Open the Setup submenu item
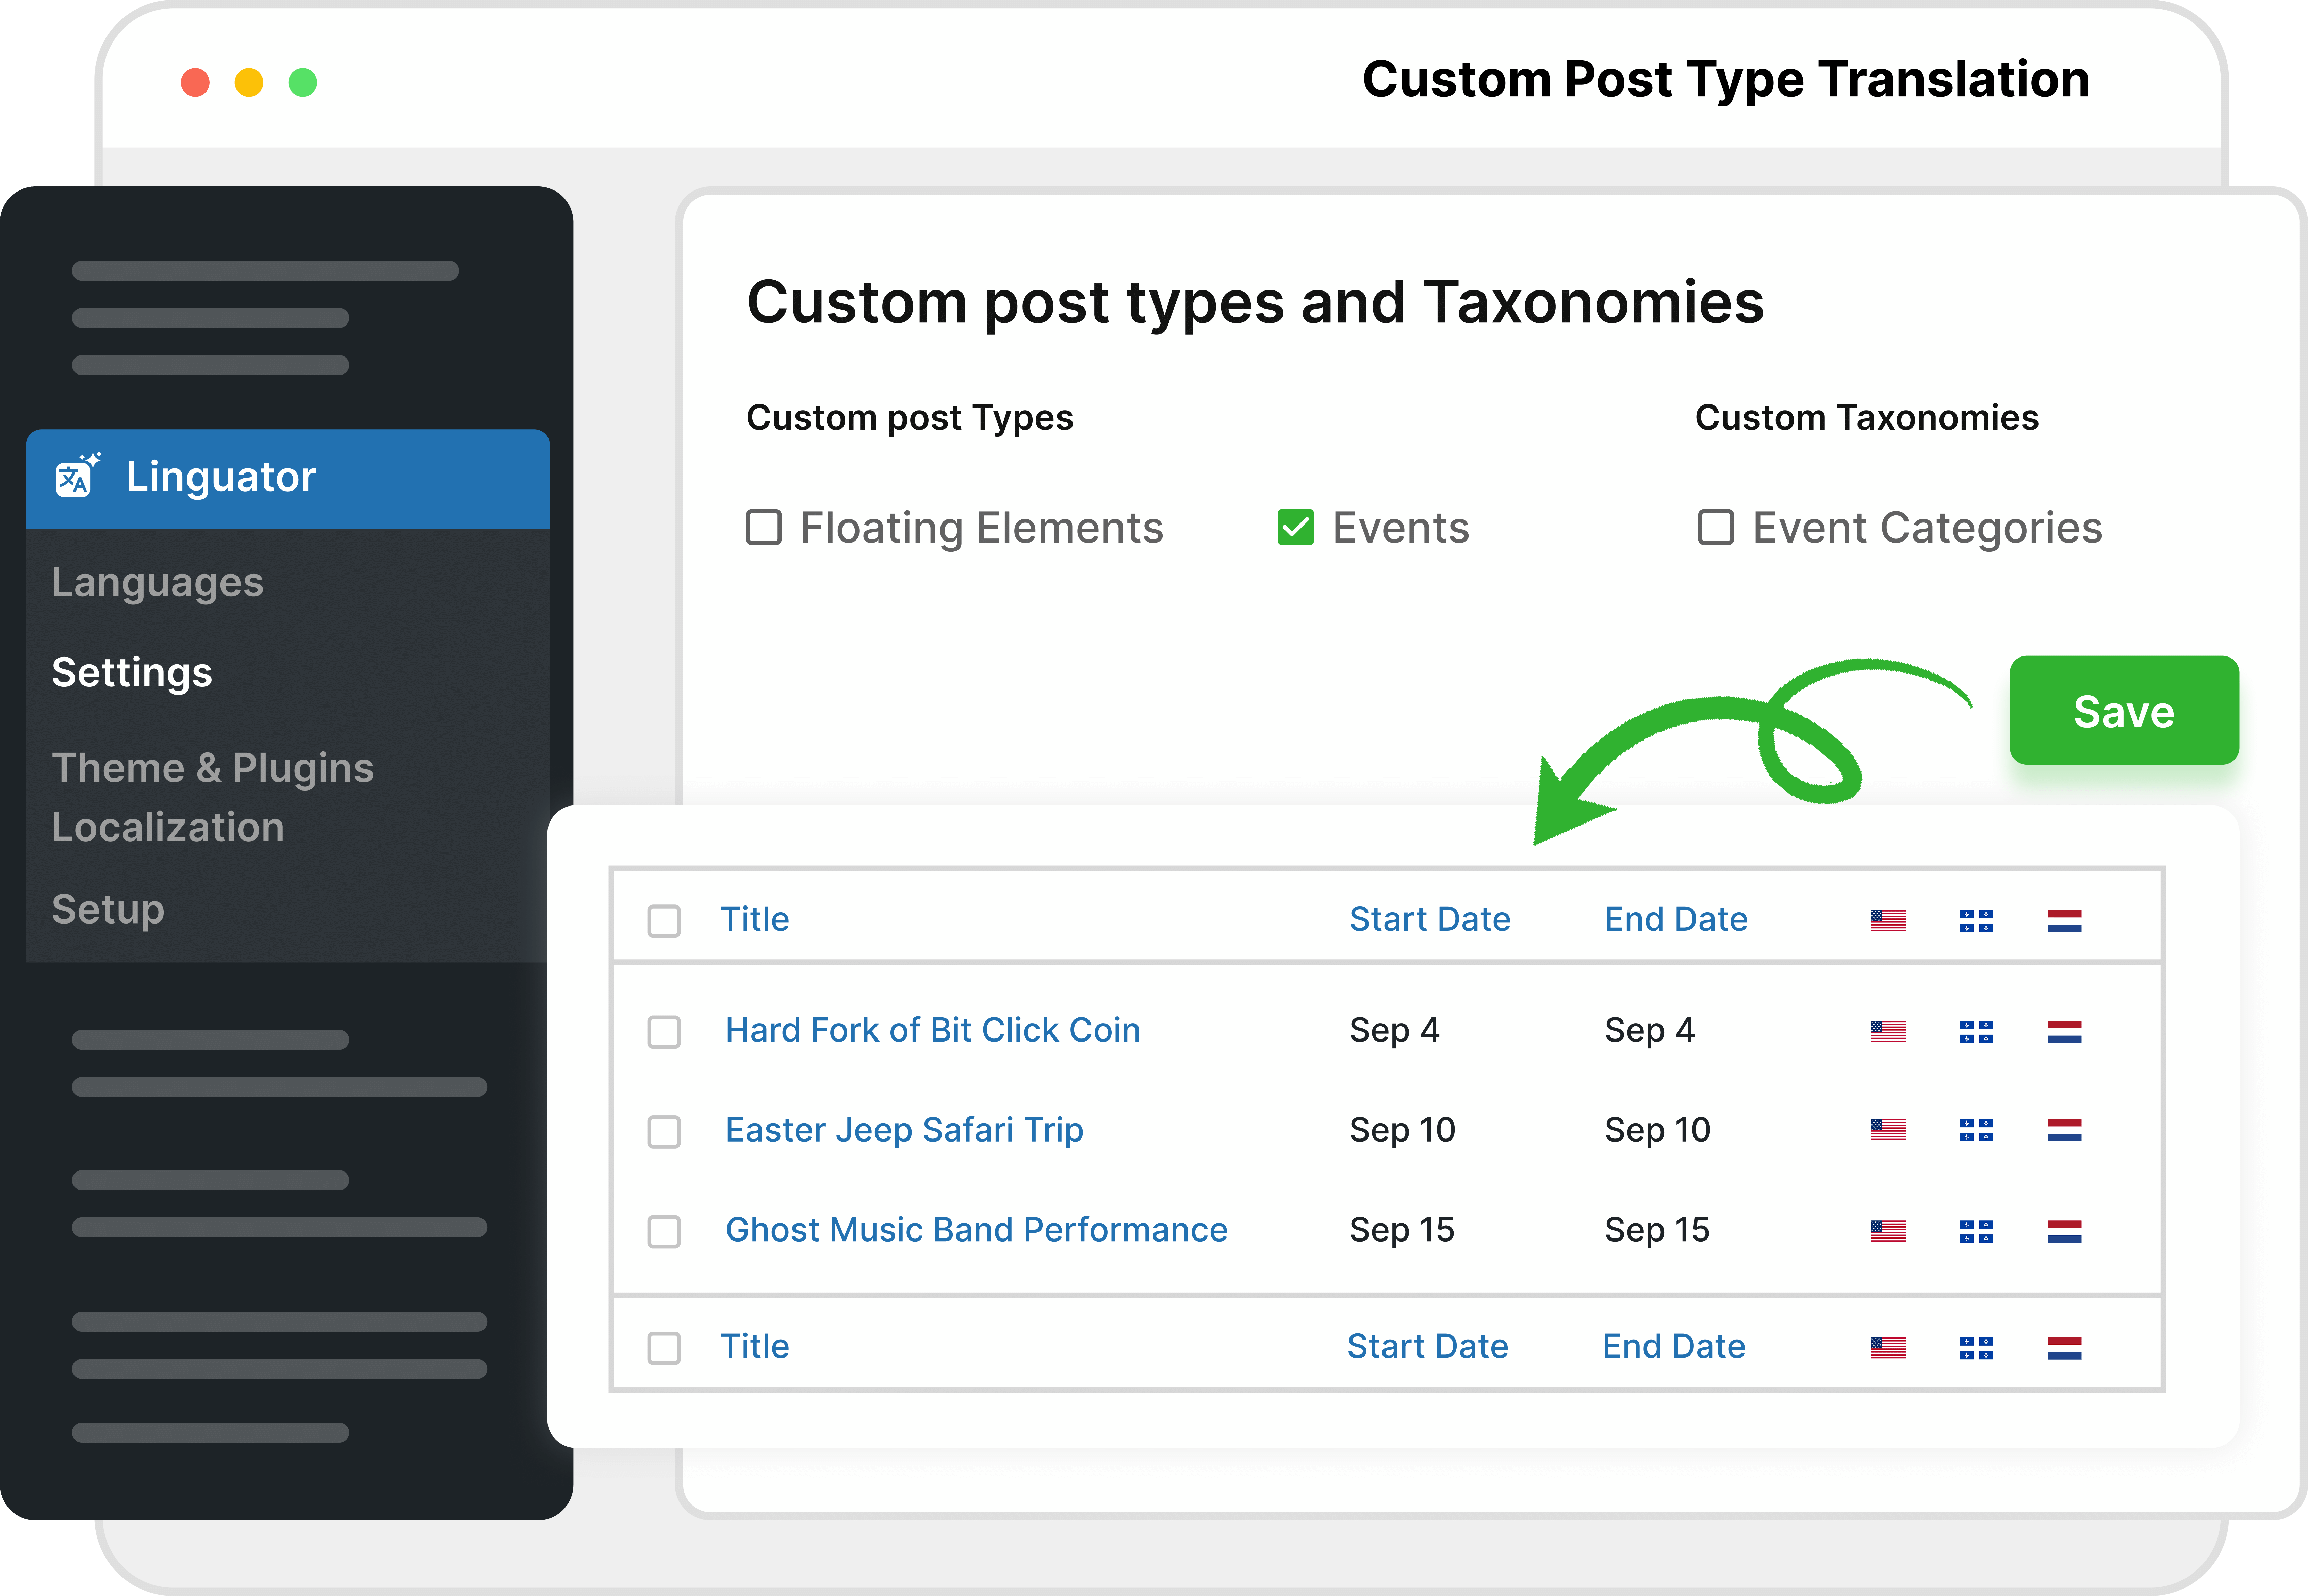 pos(108,909)
